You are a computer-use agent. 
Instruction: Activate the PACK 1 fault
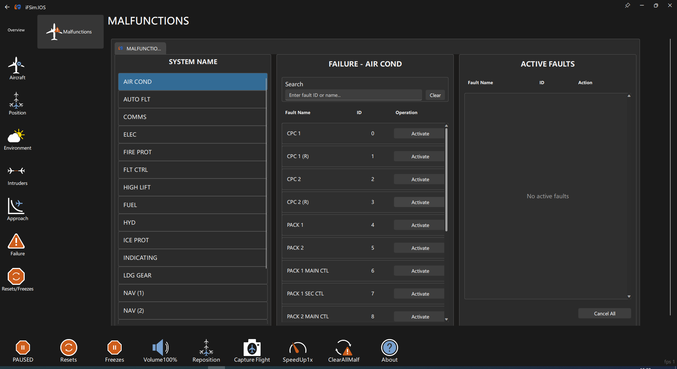click(420, 225)
